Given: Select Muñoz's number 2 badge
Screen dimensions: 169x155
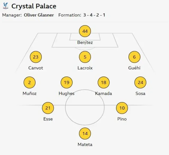Looking at the screenshot, I should (30, 83).
